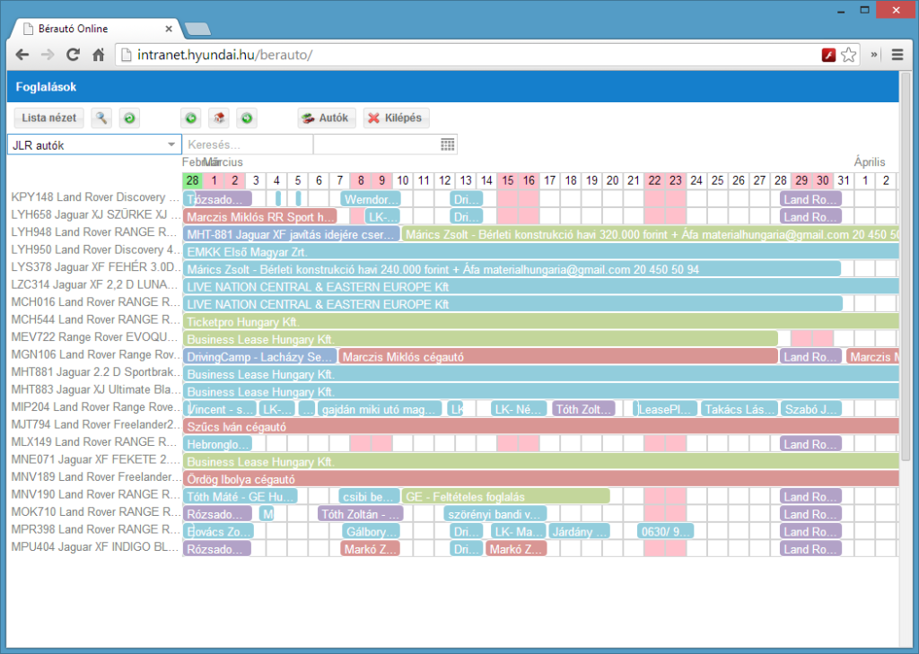Select day 8 in the March header
This screenshot has width=919, height=654.
point(361,180)
